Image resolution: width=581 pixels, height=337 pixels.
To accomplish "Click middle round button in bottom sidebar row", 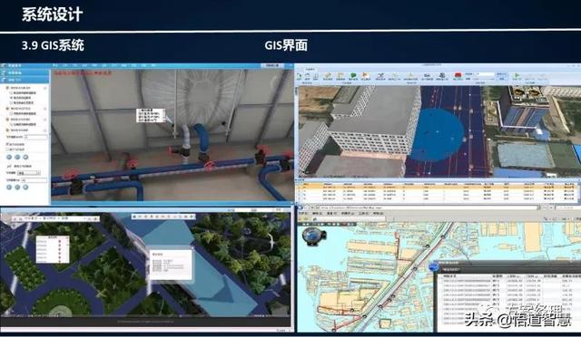I will 17,187.
